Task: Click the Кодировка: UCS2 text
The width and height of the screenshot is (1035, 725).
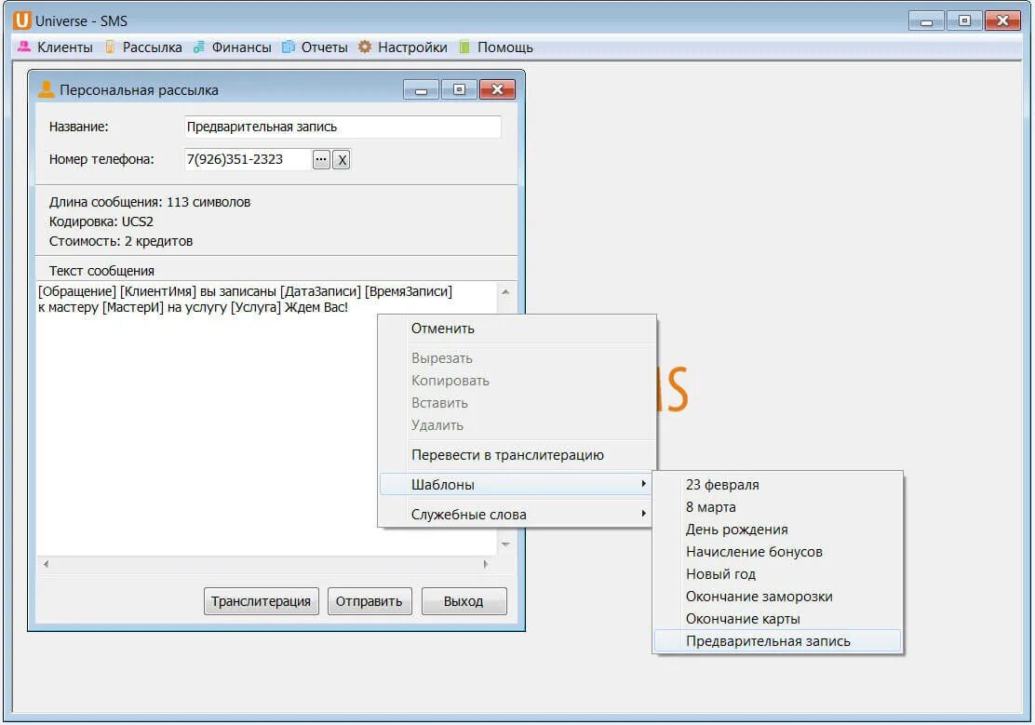Action: click(101, 222)
